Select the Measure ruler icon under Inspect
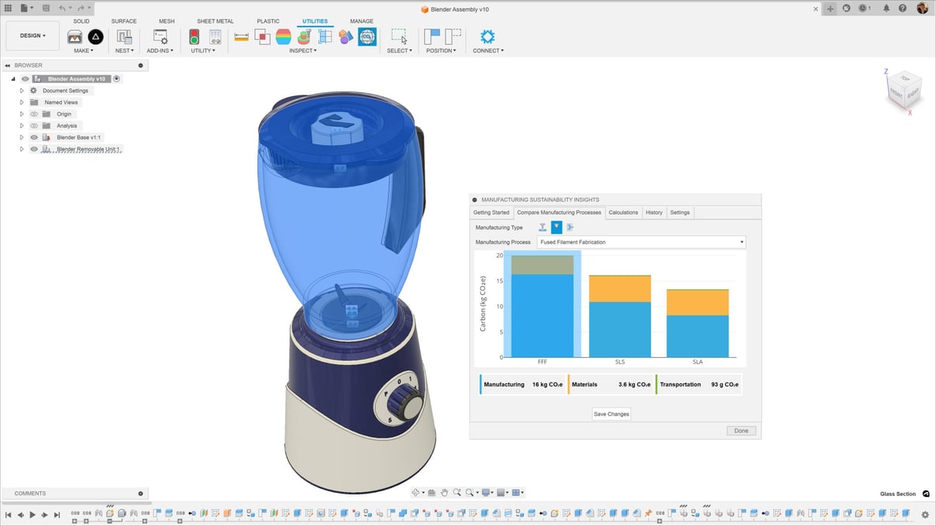This screenshot has height=526, width=936. coord(241,36)
